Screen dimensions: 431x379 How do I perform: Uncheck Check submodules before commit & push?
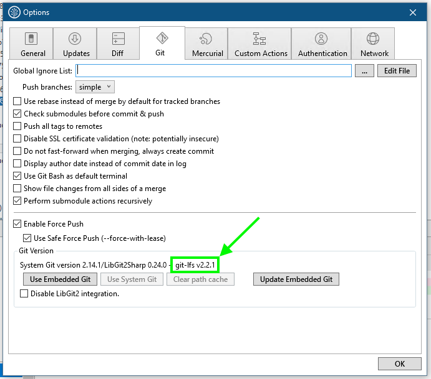[x=17, y=113]
